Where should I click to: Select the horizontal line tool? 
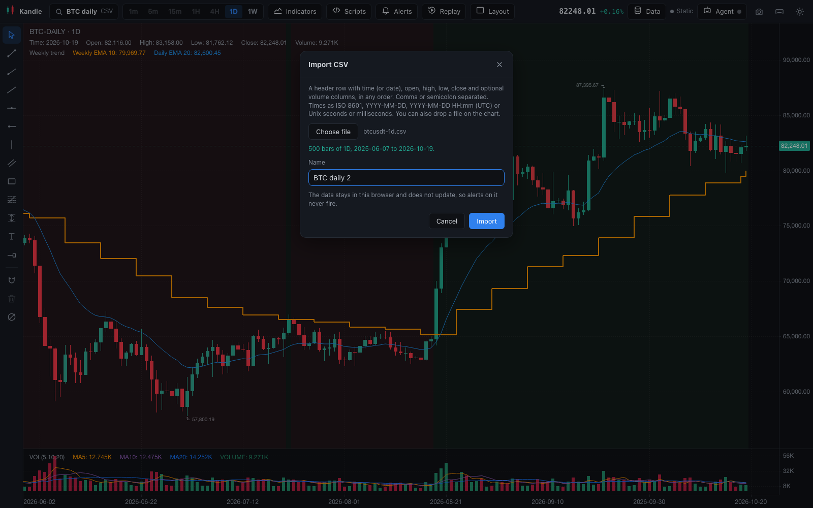click(12, 108)
